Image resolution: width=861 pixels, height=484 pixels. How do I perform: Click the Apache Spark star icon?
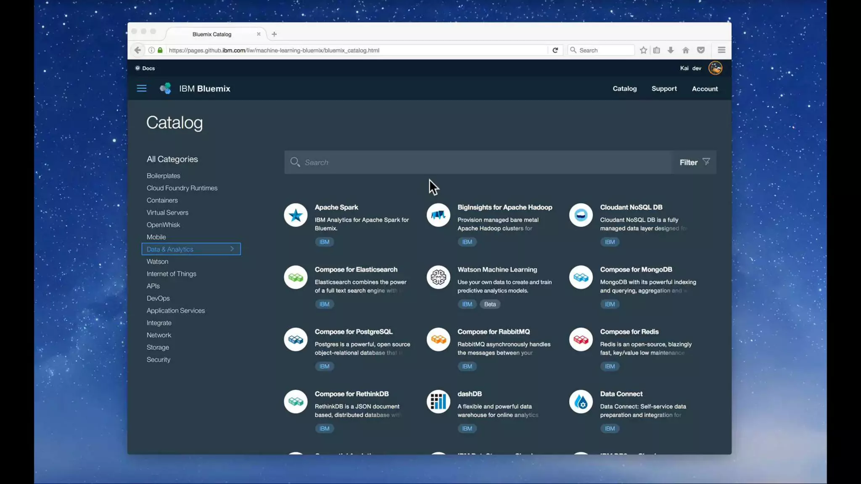pyautogui.click(x=296, y=215)
